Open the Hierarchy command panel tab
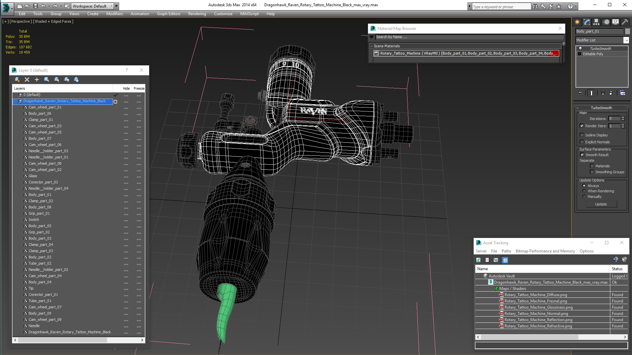This screenshot has width=632, height=355. (x=596, y=22)
